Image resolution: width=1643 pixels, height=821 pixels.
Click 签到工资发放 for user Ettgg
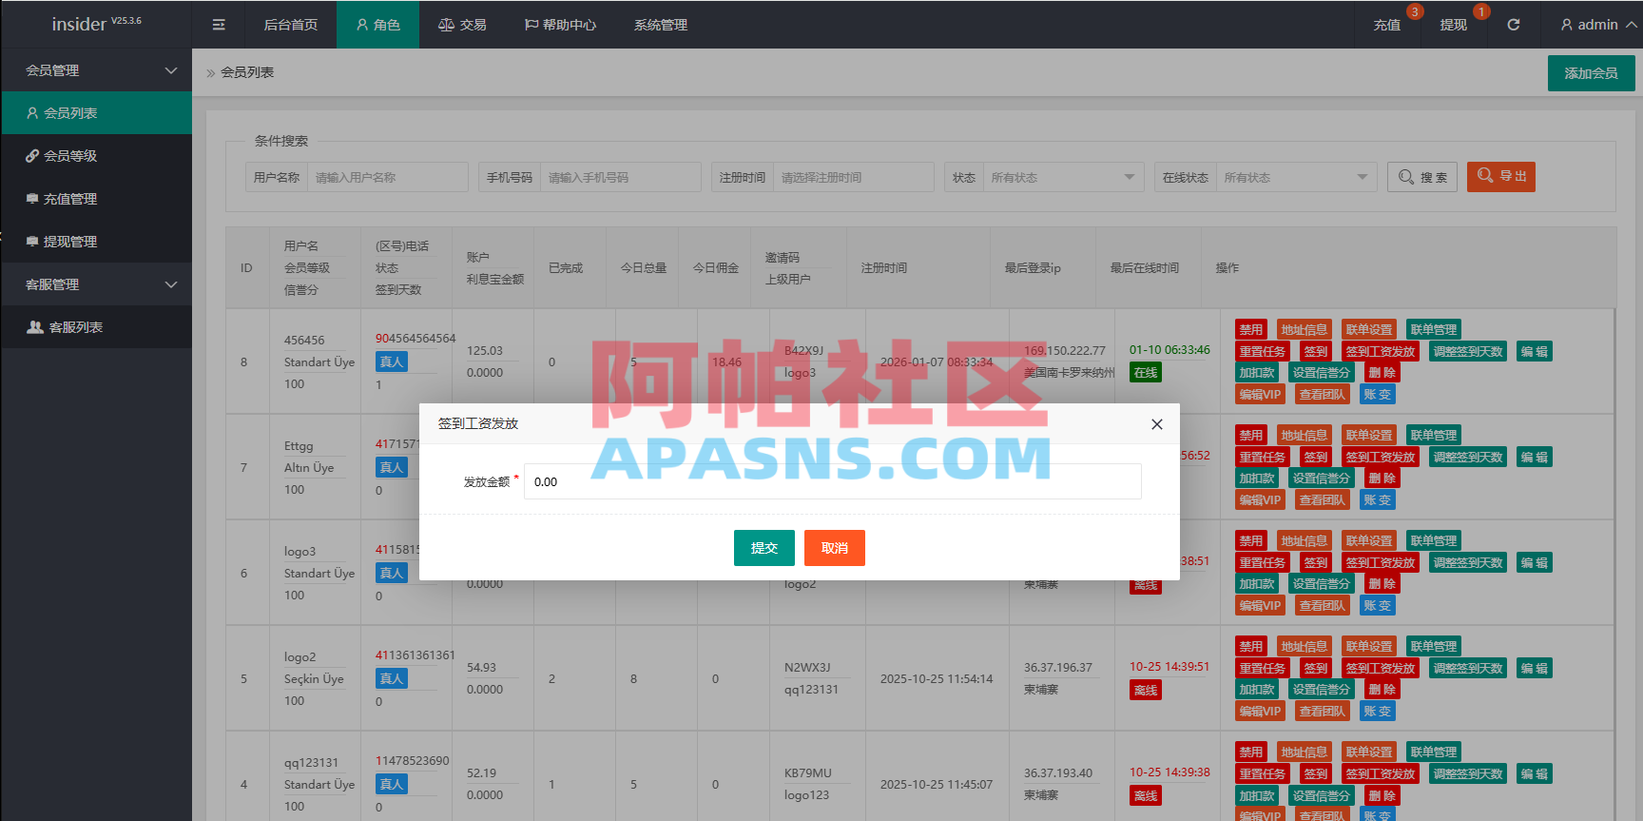(x=1381, y=457)
